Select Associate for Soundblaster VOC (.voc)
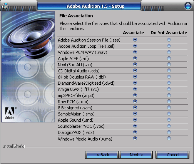 [135, 126]
